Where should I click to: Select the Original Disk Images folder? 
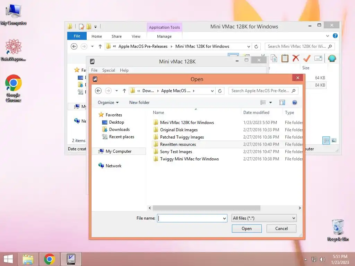(227, 130)
